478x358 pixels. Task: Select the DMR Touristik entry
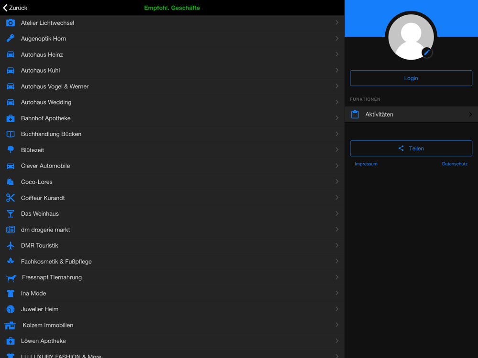tap(172, 245)
